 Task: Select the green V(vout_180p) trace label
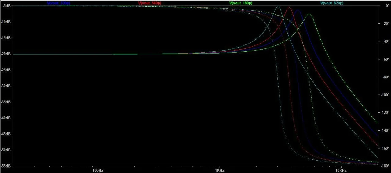coord(241,3)
